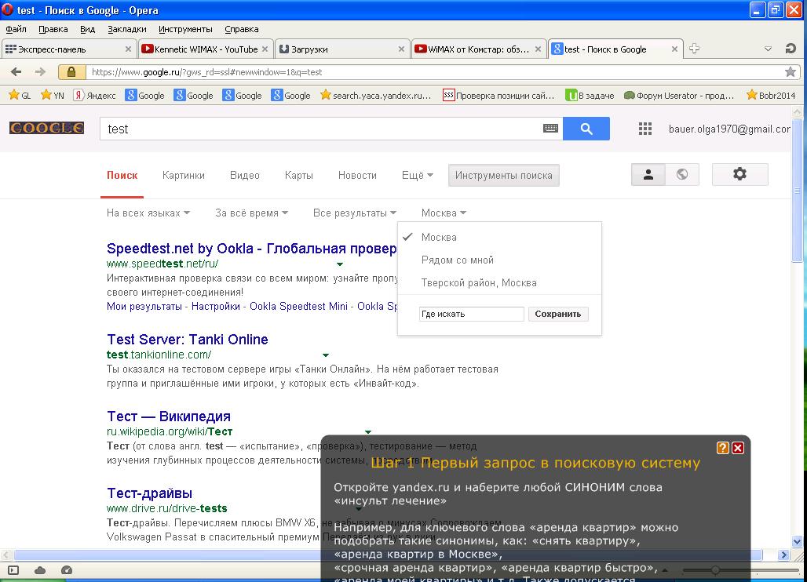The image size is (807, 582).
Task: Open the 'Тест-драйвы' result link
Action: pyautogui.click(x=149, y=493)
